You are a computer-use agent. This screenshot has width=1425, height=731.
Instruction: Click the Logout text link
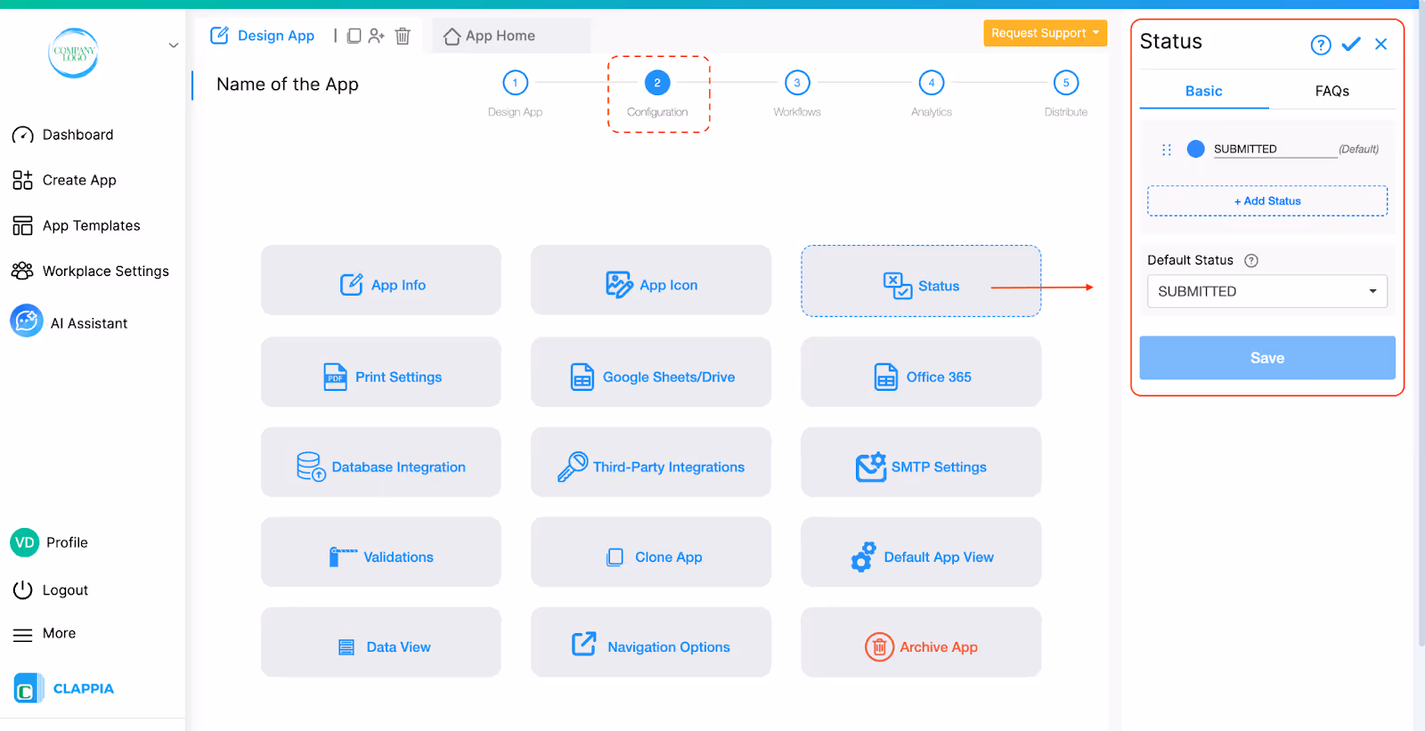point(65,590)
